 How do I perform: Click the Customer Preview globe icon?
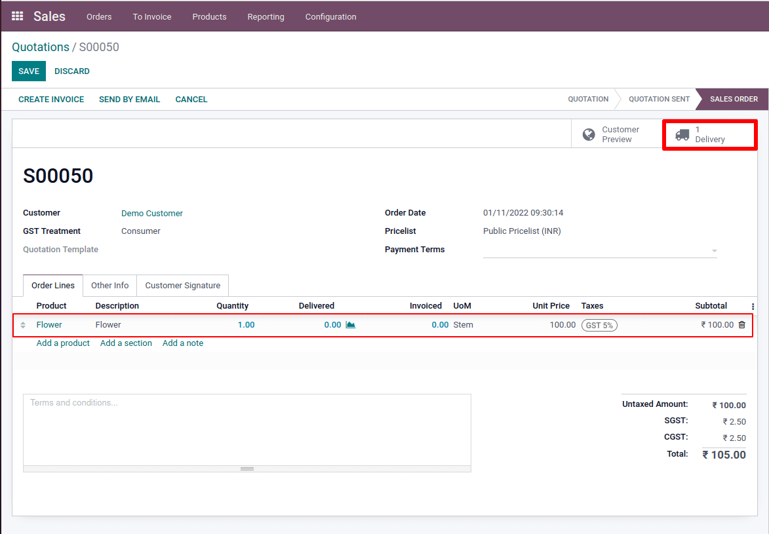[589, 134]
